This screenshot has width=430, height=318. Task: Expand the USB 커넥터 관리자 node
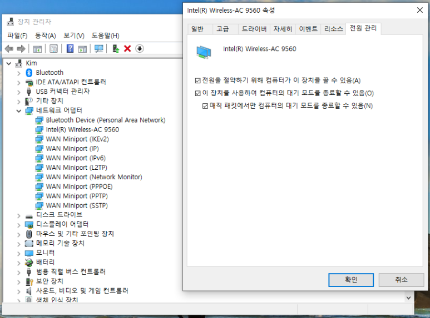tap(18, 92)
